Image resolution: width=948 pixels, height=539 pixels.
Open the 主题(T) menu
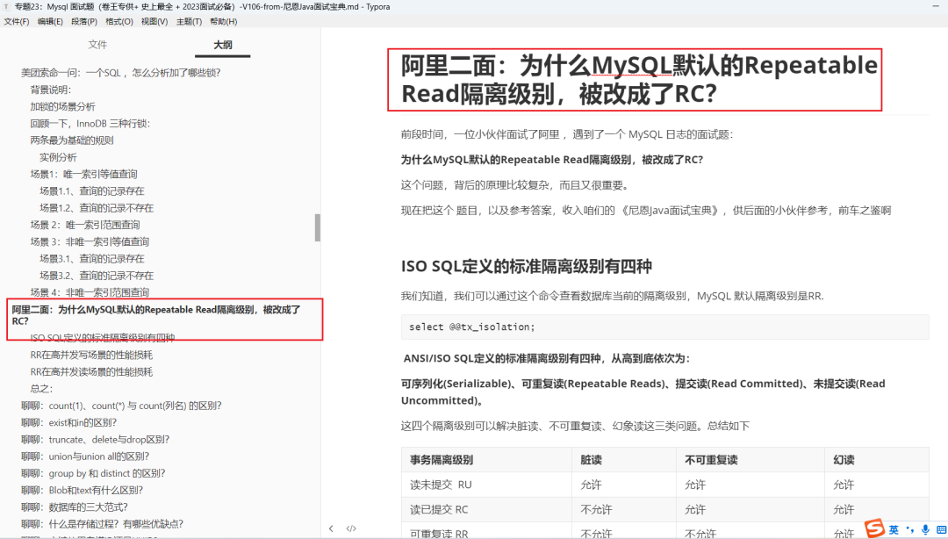tap(190, 22)
